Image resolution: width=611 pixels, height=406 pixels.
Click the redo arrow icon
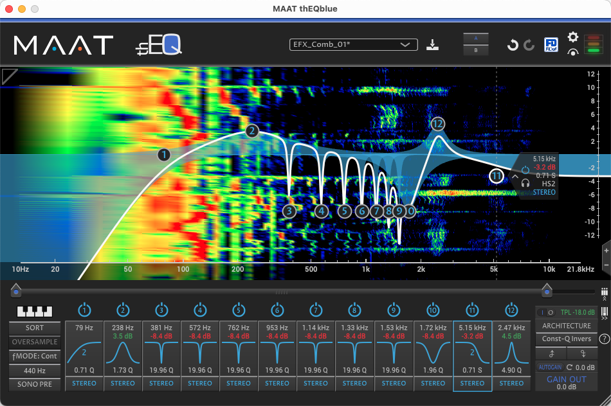tap(529, 45)
